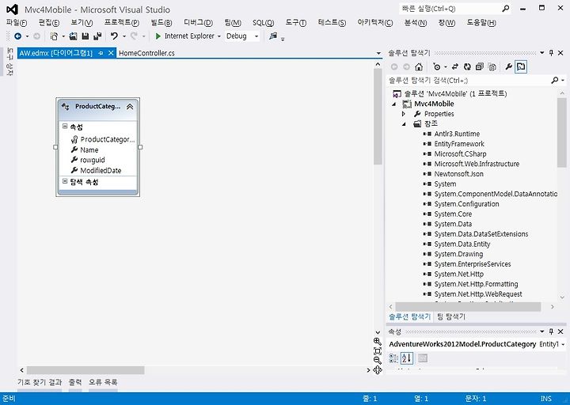Collapse the ProductCategory entity double chevron
Image resolution: width=570 pixels, height=405 pixels.
[x=130, y=107]
